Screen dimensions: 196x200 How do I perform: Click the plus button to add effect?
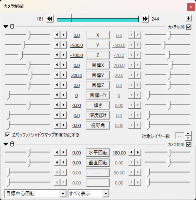pos(189,18)
